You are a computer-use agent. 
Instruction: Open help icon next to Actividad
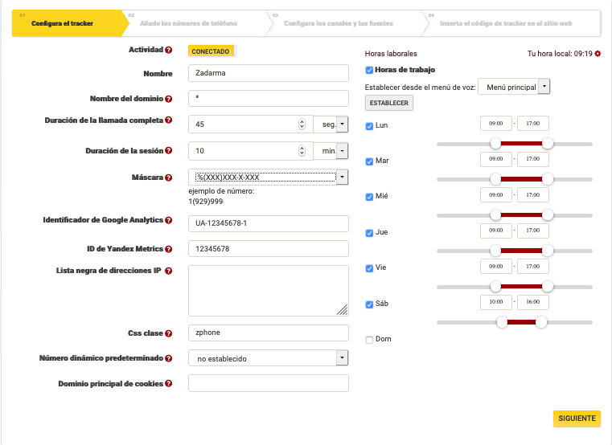point(168,50)
